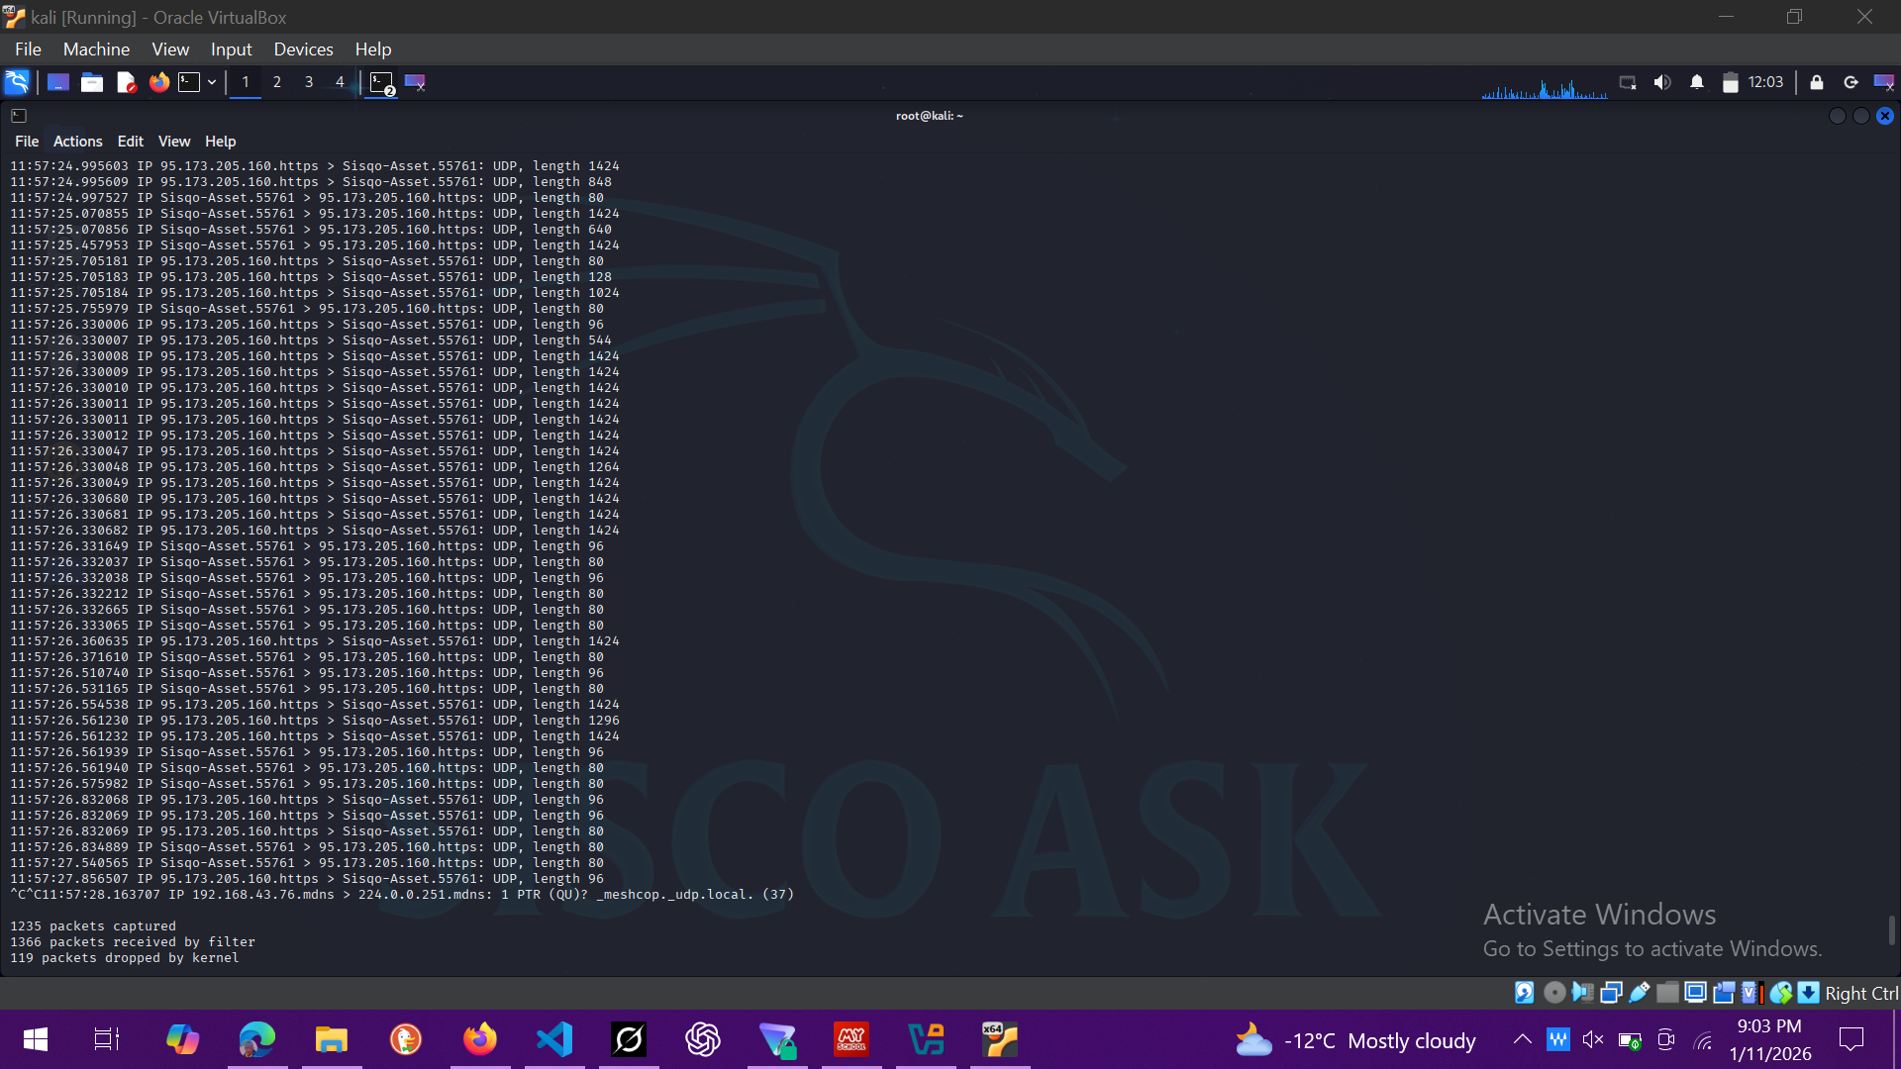Open Kali notifications bell icon
1901x1069 pixels.
point(1697,82)
